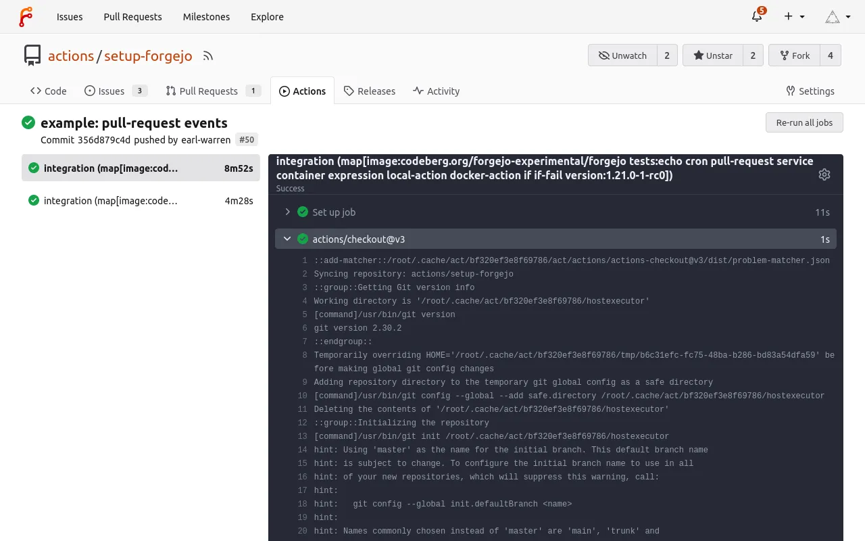Toggle Unstar on the repository

(x=712, y=55)
